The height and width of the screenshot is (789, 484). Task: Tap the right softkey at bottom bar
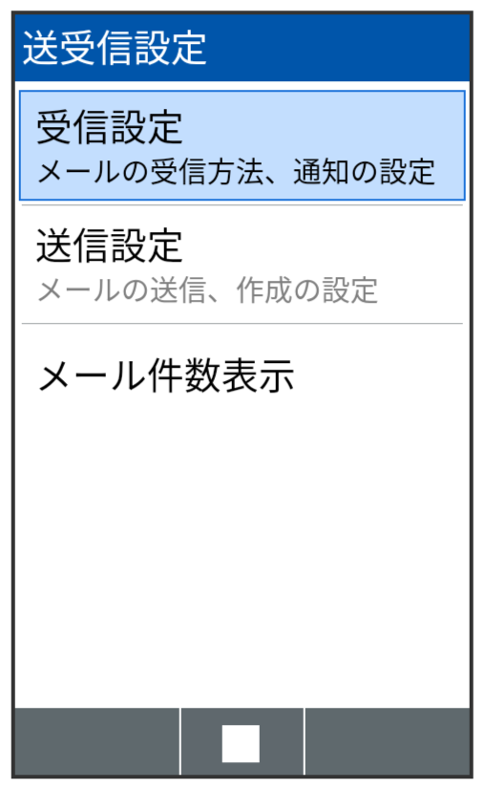point(387,742)
